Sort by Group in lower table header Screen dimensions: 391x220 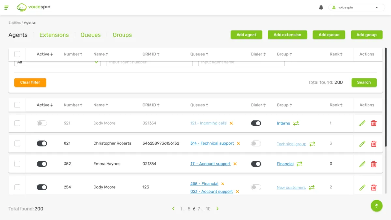284,105
